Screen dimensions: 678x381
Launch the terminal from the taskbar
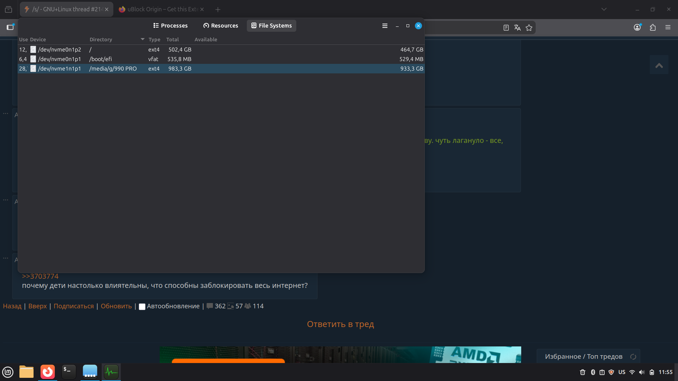[69, 372]
